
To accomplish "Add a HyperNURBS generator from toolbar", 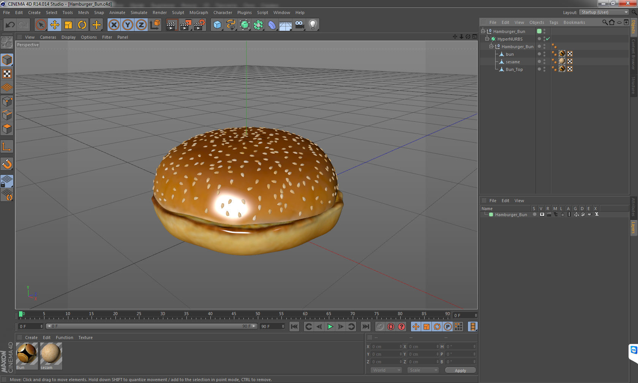I will click(245, 25).
